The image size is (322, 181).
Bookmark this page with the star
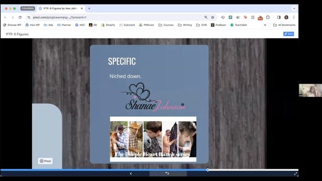[x=212, y=18]
